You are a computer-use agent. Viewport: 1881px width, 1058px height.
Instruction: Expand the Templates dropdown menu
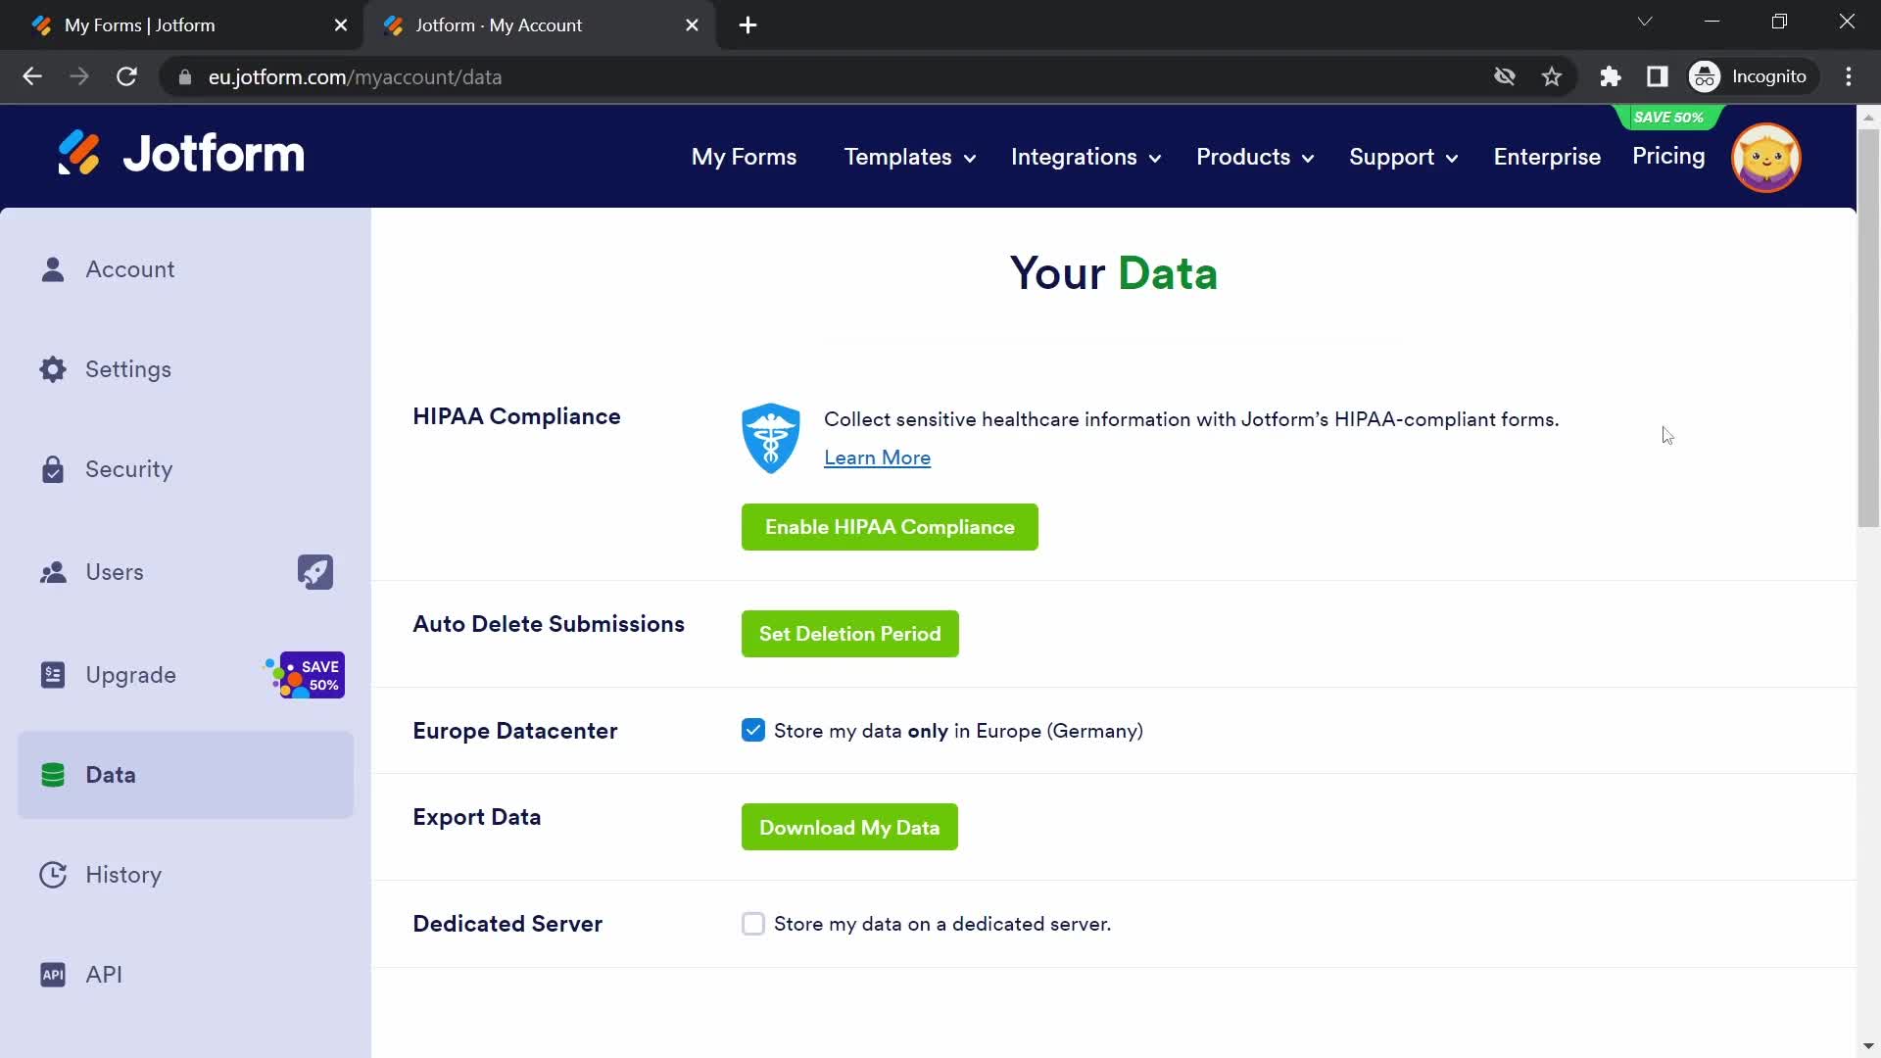pos(910,157)
